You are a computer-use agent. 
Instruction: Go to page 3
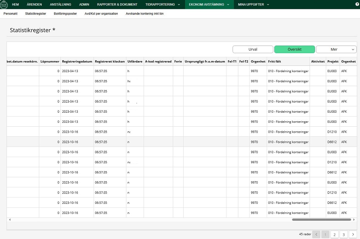344,234
